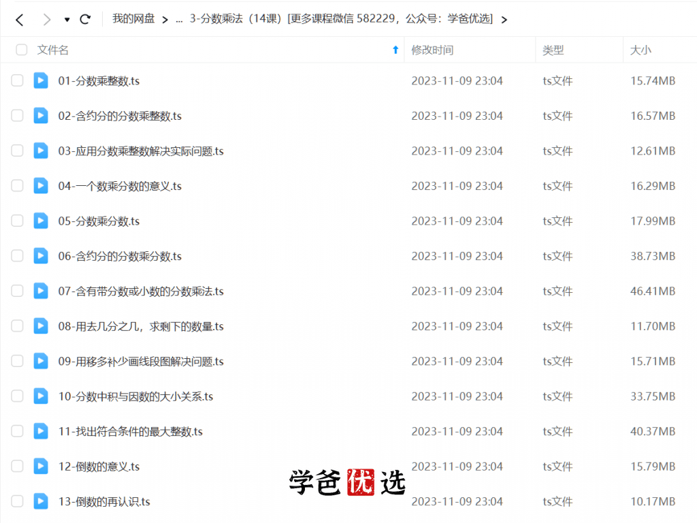Check the box for 05-分数乘分数.ts
The image size is (697, 523).
[x=17, y=221]
